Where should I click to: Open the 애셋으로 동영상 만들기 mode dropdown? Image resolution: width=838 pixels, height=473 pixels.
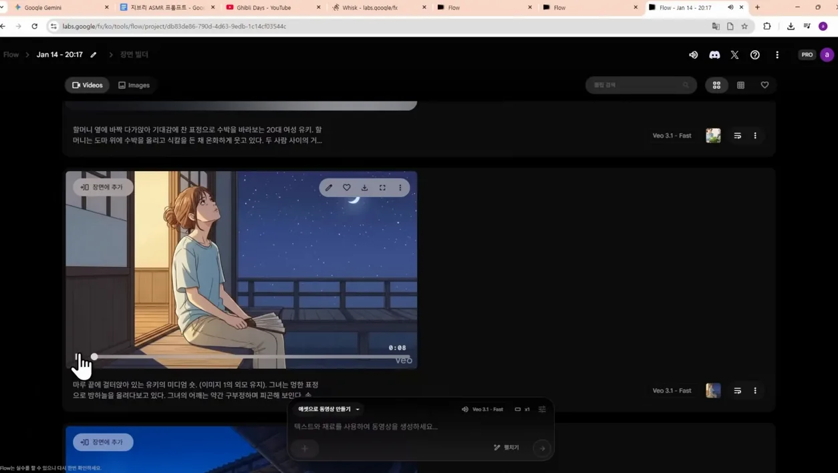329,409
